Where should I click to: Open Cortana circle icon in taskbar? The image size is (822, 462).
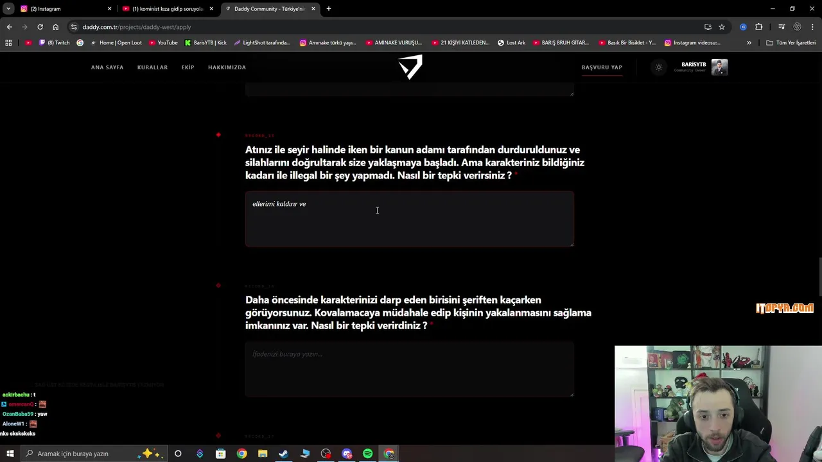tap(178, 454)
